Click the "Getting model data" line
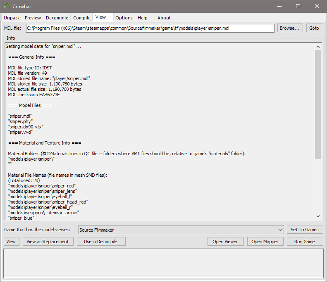327x282 pixels. [43, 46]
